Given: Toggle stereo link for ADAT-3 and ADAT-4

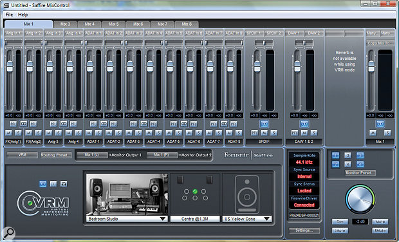Looking at the screenshot, I should click(144, 124).
